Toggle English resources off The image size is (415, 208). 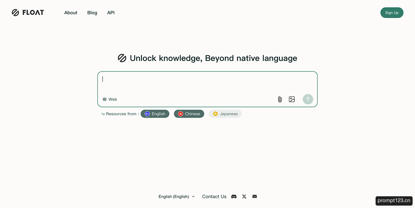(155, 114)
